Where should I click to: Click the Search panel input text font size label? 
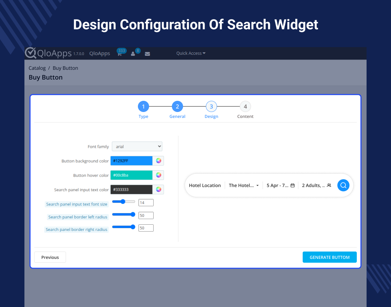pyautogui.click(x=76, y=204)
